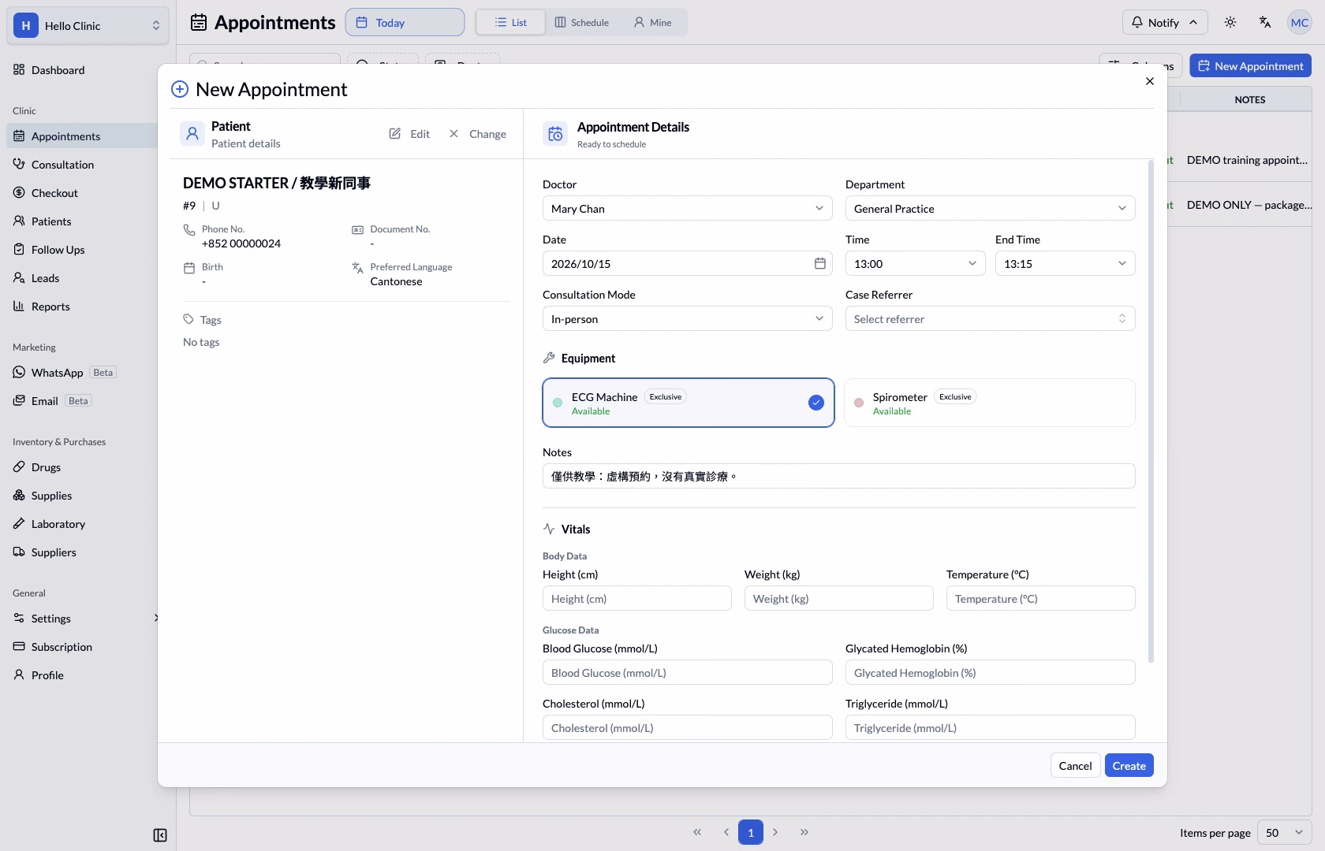The width and height of the screenshot is (1325, 851).
Task: Switch to the Mine view
Action: 653,22
